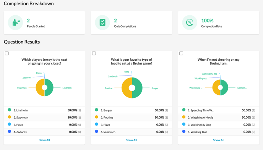Click the Walking my dog chart label

click(209, 74)
